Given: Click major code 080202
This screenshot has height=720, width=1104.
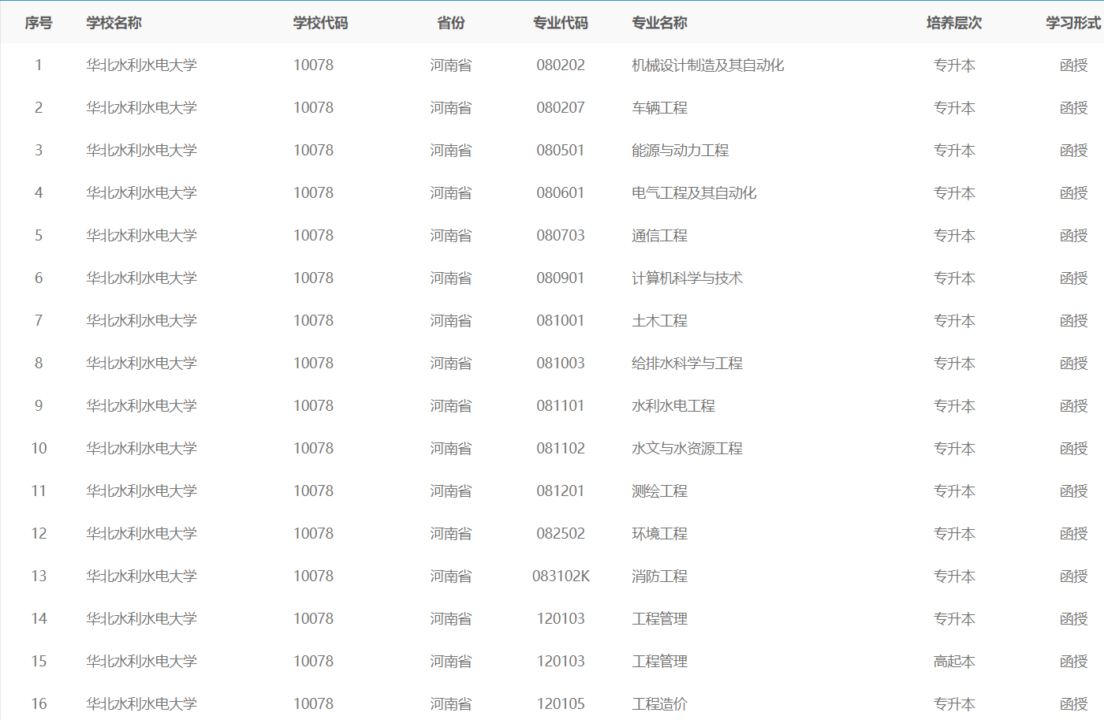Looking at the screenshot, I should 561,65.
